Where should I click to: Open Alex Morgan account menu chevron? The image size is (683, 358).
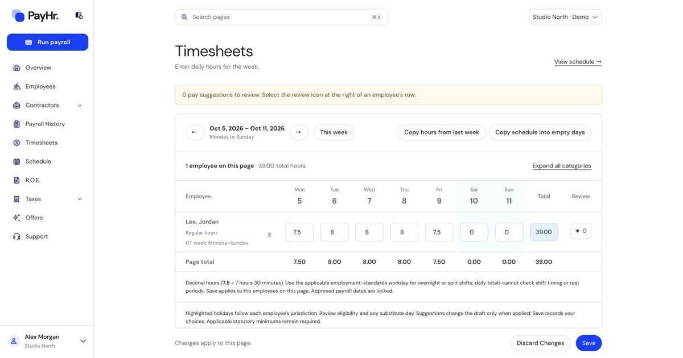coord(83,341)
